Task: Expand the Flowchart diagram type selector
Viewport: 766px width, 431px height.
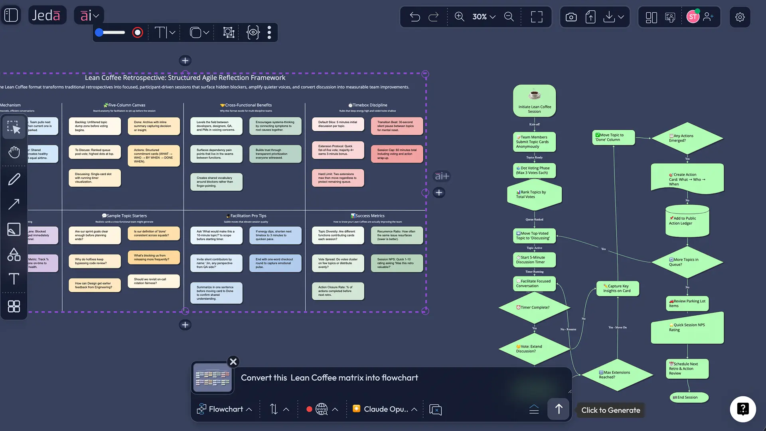Action: 225,409
